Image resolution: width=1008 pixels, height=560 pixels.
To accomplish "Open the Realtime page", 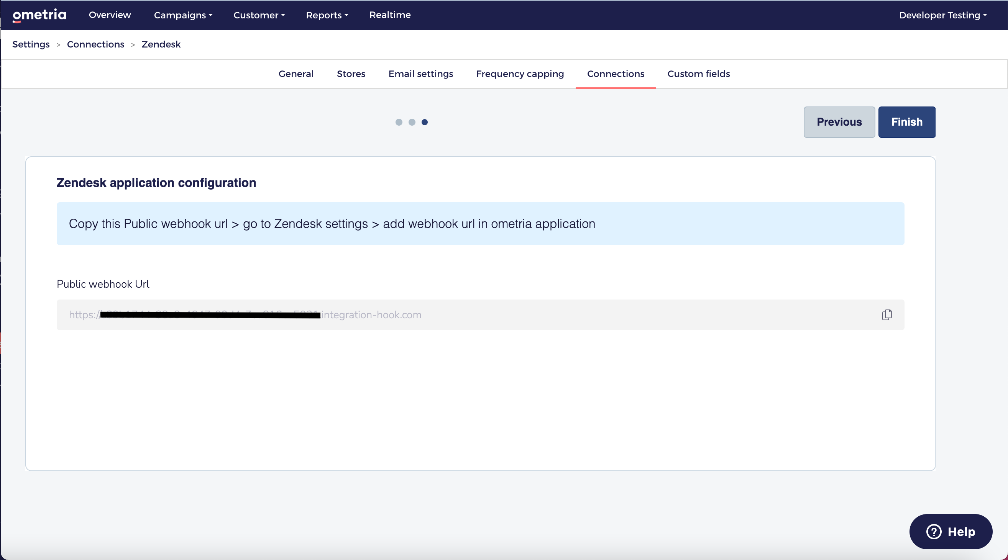I will coord(390,15).
